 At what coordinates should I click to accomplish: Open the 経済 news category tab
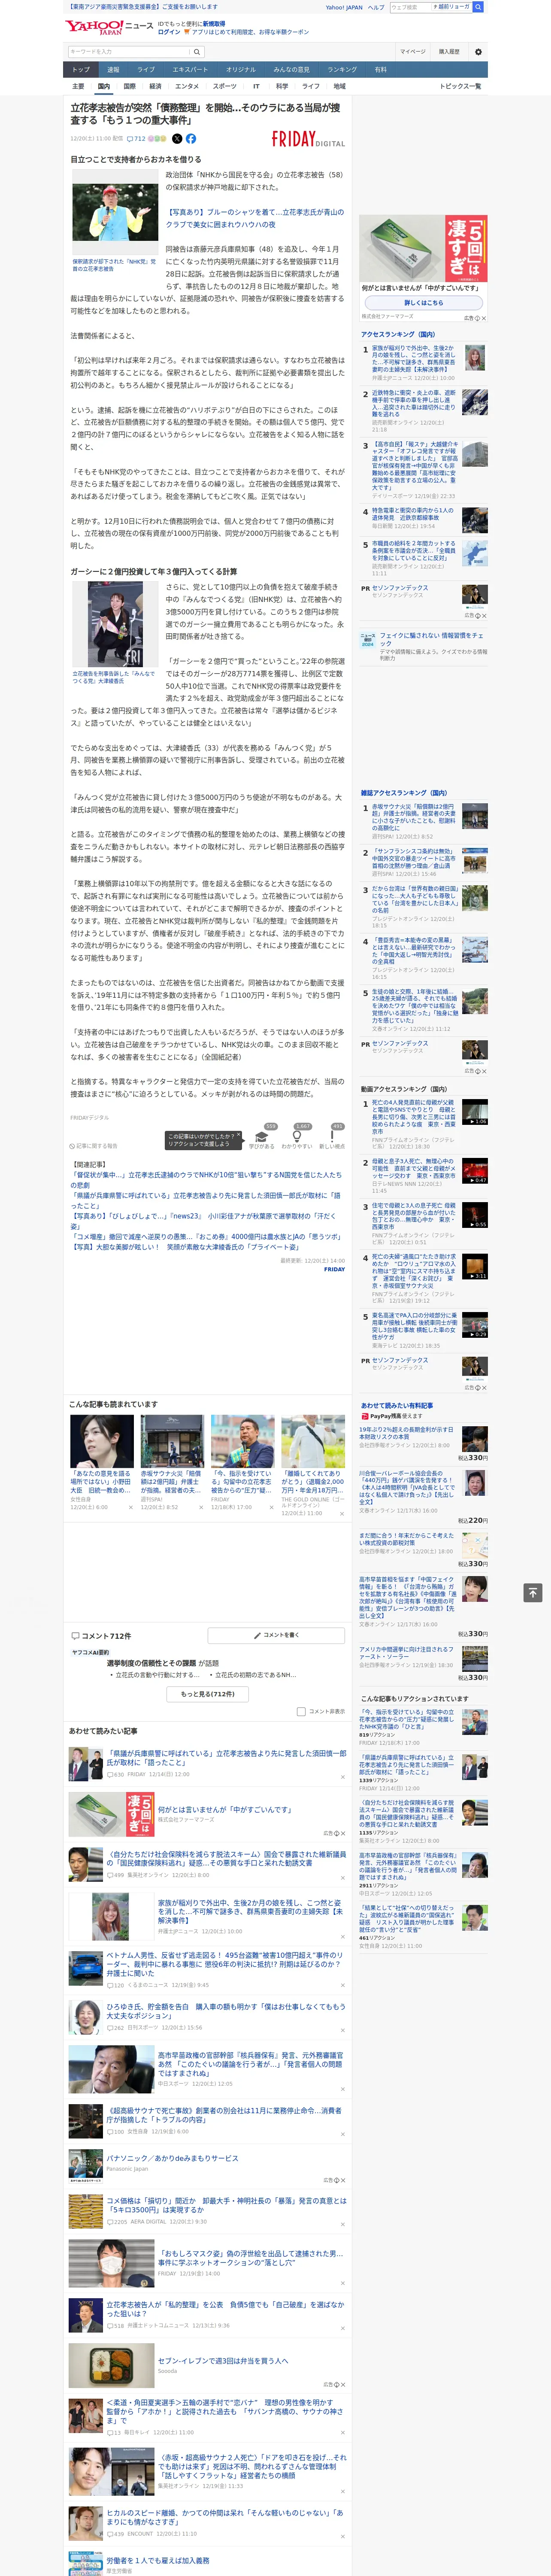(155, 86)
